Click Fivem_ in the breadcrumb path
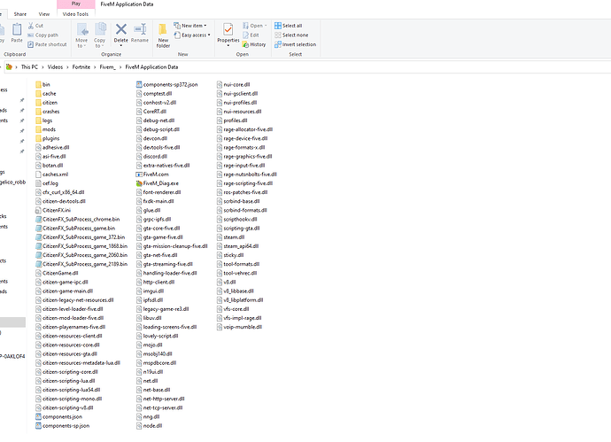The height and width of the screenshot is (442, 611). (107, 67)
